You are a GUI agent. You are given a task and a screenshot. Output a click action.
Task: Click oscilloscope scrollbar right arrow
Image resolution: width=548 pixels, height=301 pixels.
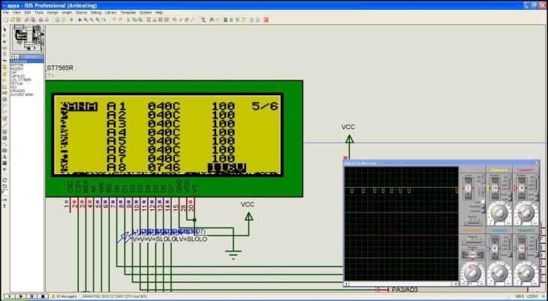[456, 284]
